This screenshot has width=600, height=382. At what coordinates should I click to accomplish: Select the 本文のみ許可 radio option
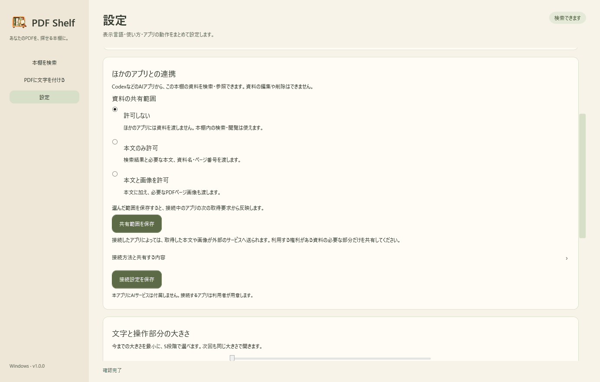(115, 142)
